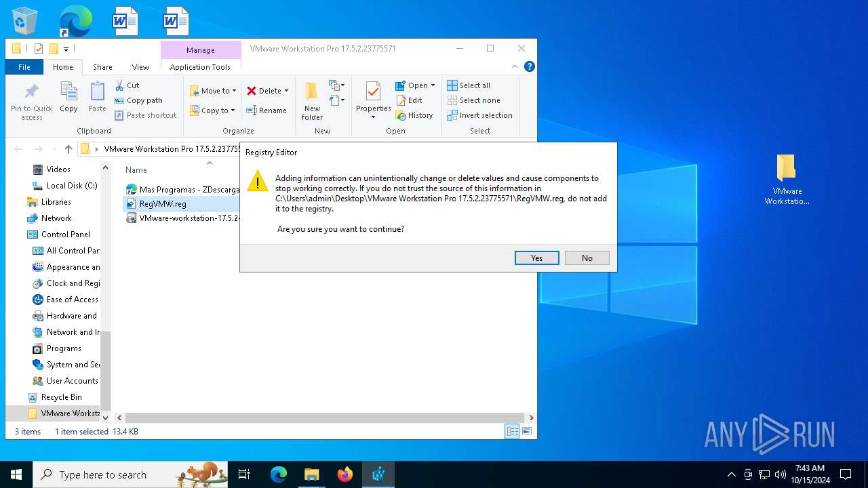
Task: Cut the selected file
Action: [x=127, y=85]
